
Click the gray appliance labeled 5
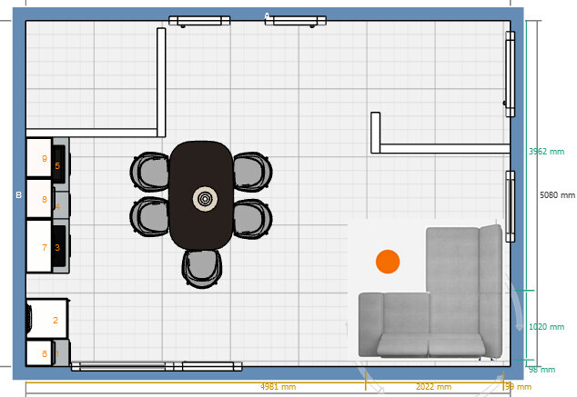coord(60,165)
